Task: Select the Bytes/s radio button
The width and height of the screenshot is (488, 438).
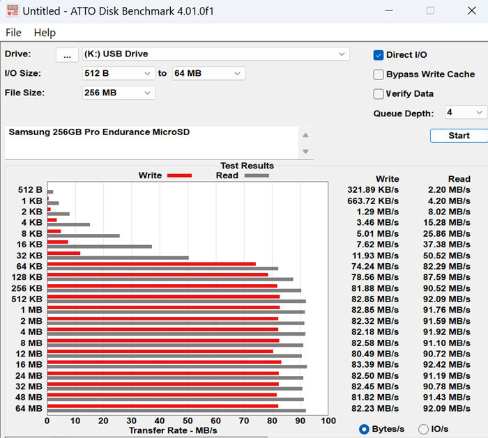Action: click(364, 430)
